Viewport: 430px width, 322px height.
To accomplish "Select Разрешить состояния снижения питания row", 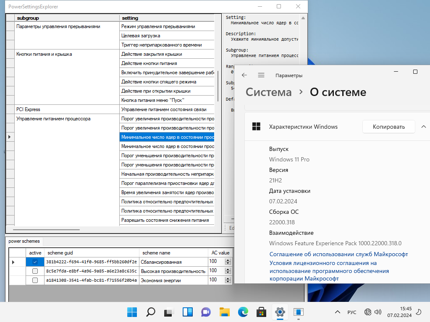I will point(167,220).
